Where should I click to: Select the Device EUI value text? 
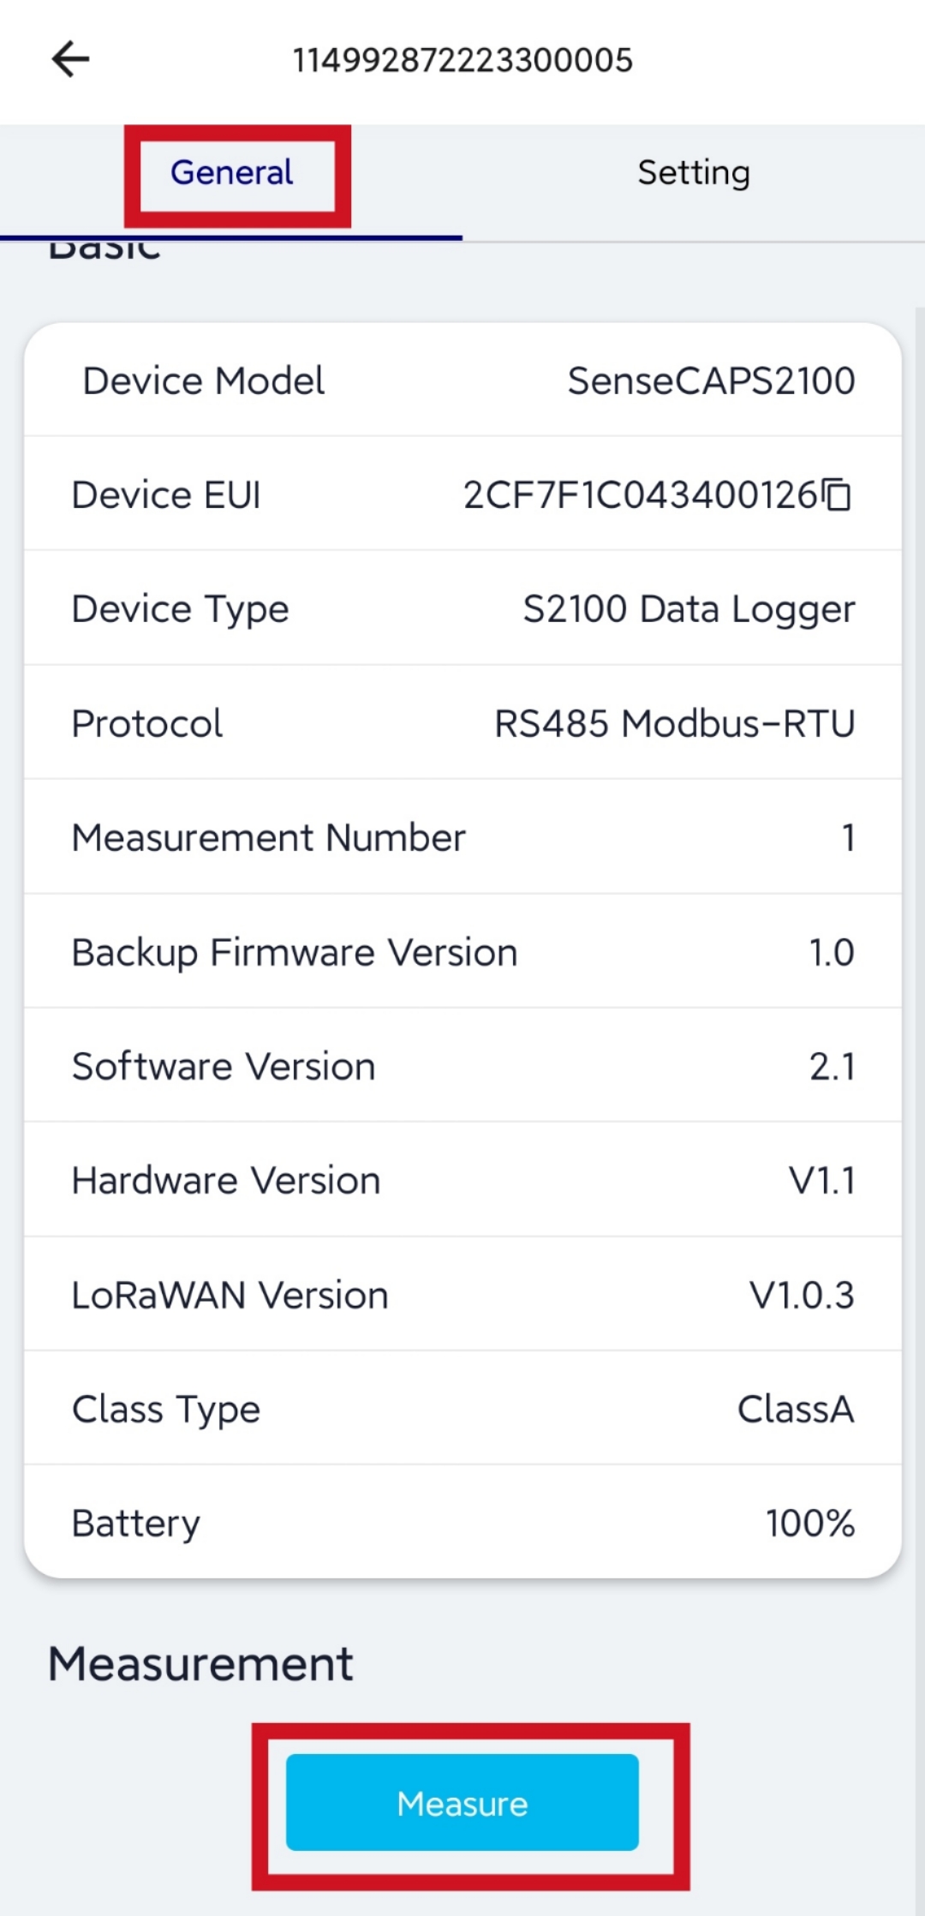pyautogui.click(x=641, y=494)
